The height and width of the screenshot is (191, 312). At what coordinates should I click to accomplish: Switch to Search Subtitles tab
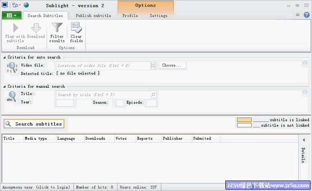pyautogui.click(x=45, y=16)
